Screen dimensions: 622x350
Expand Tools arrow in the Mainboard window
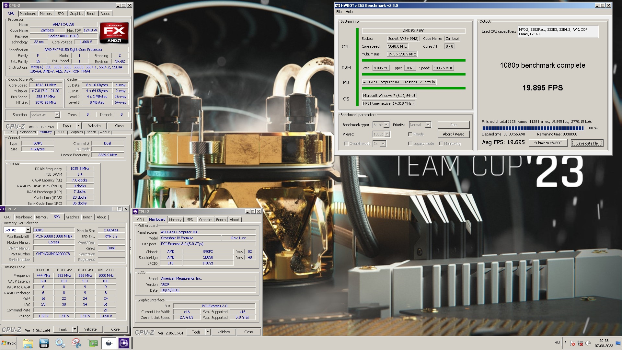pyautogui.click(x=208, y=332)
